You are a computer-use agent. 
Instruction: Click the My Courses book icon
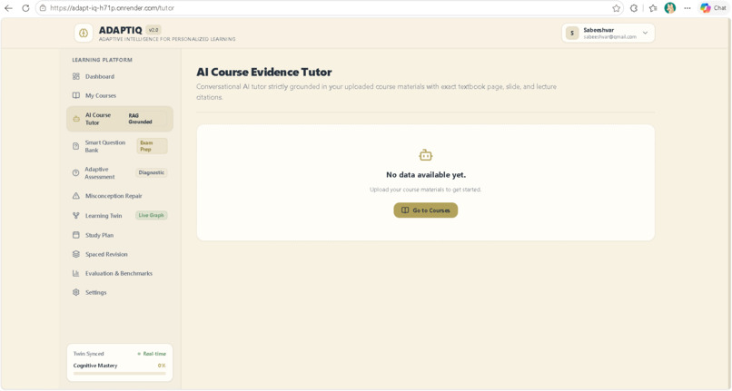pos(76,95)
